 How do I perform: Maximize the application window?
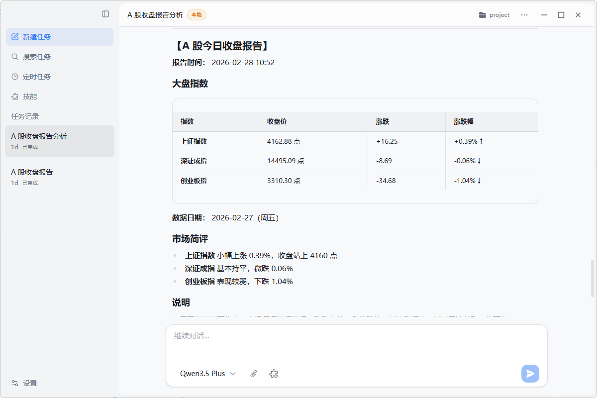(x=561, y=15)
